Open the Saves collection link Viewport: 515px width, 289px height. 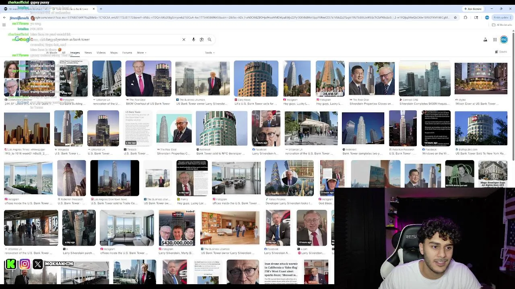pyautogui.click(x=501, y=52)
